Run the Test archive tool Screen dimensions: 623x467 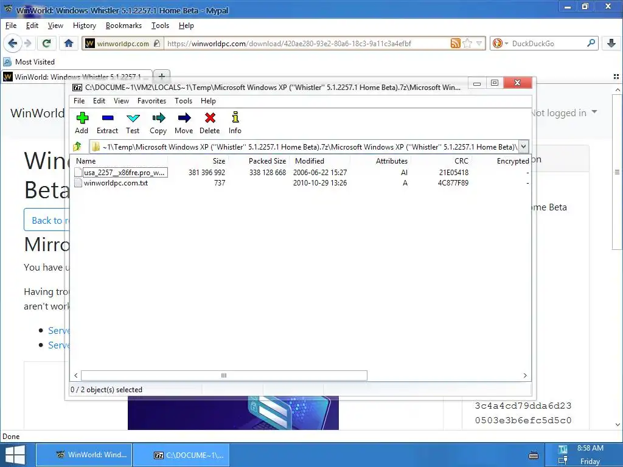(x=133, y=123)
